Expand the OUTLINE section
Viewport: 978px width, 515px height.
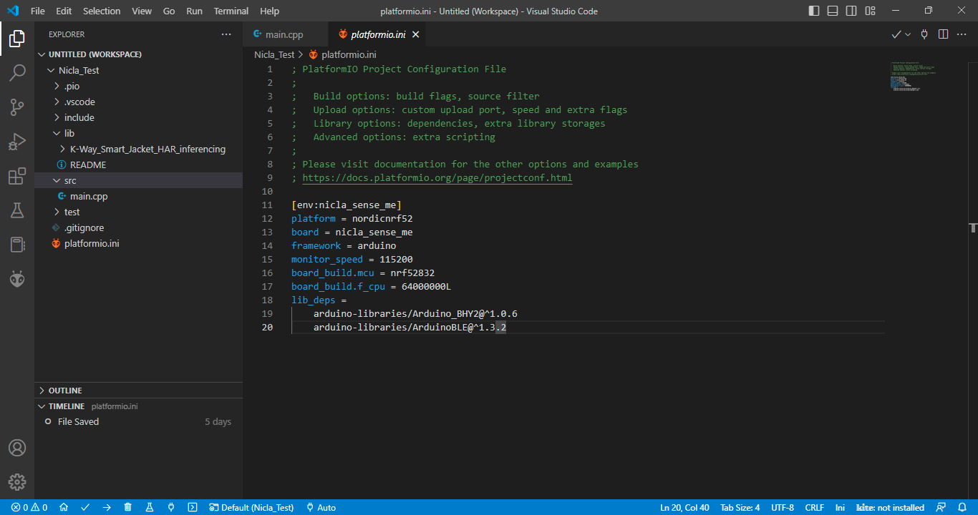pyautogui.click(x=64, y=391)
